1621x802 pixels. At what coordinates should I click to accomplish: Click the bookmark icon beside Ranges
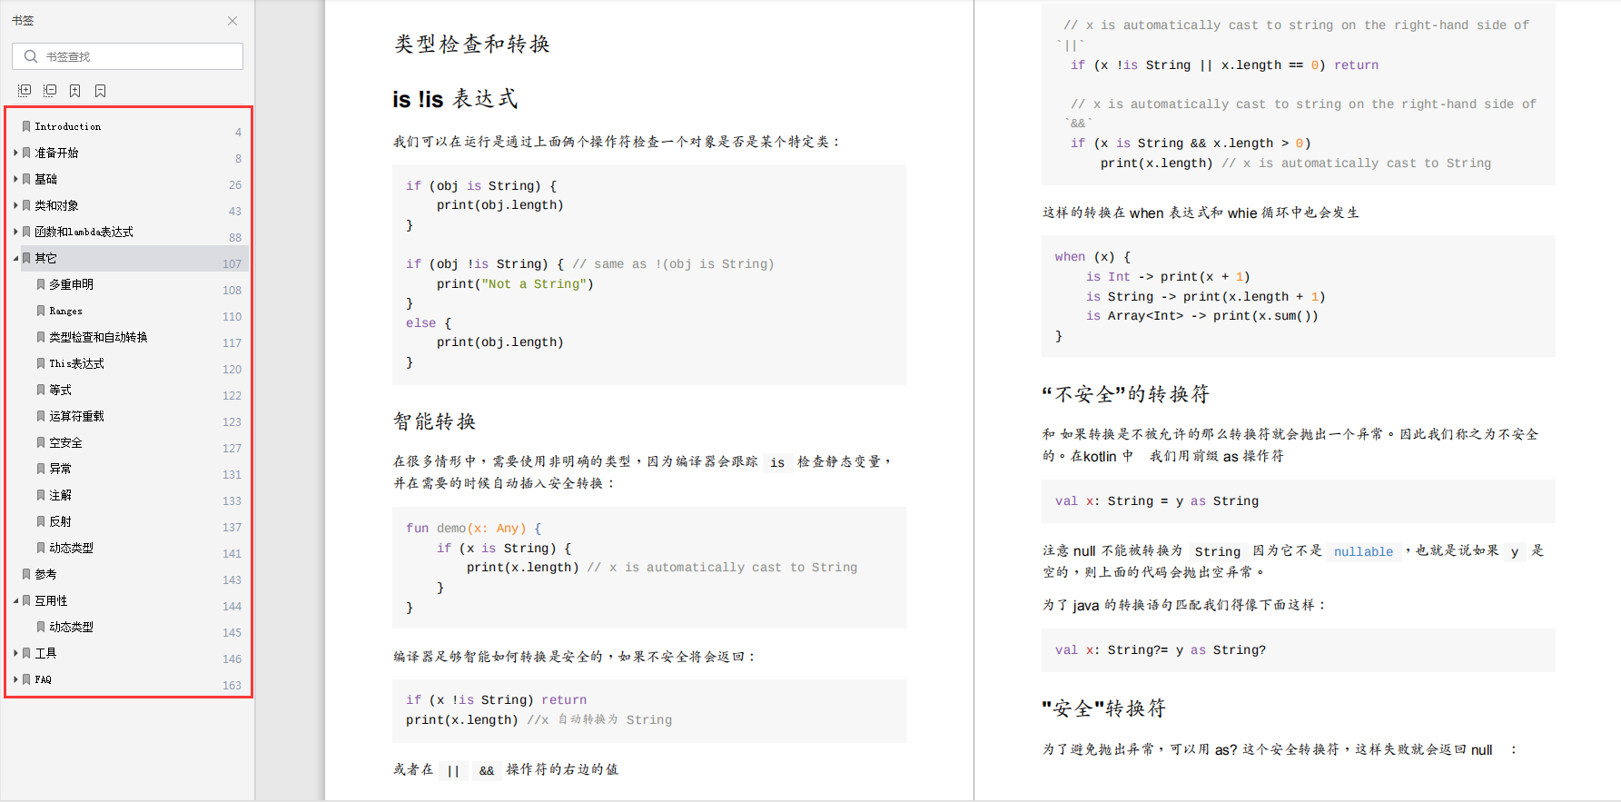[41, 311]
